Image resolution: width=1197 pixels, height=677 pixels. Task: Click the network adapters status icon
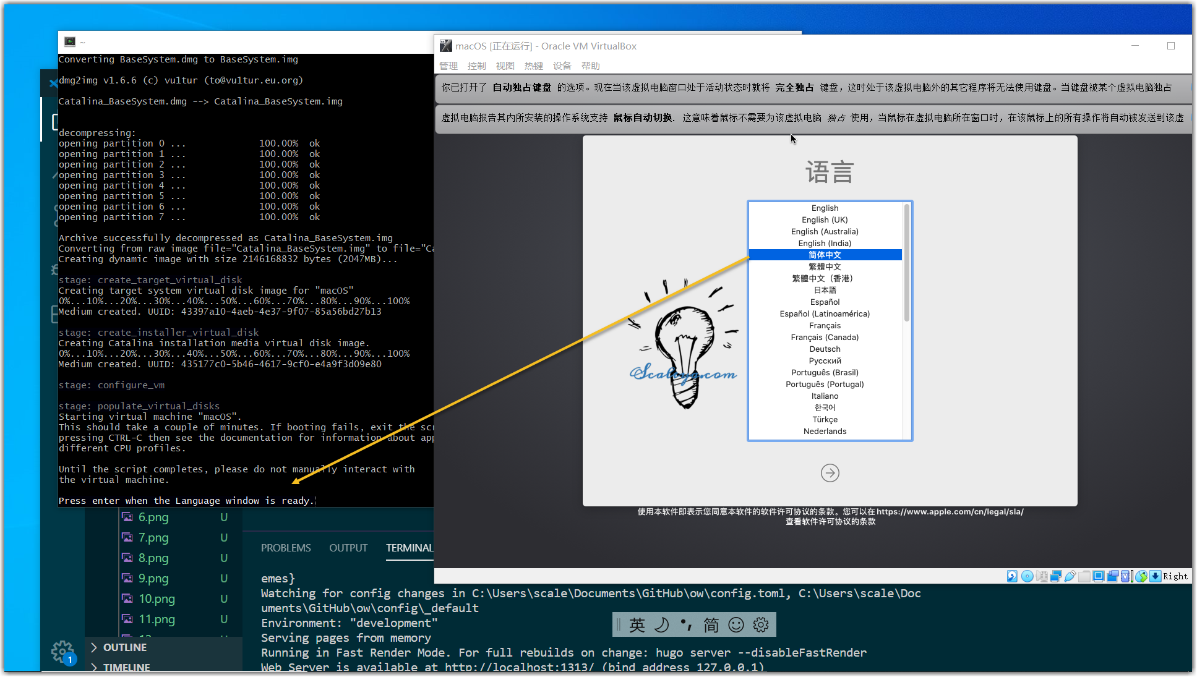[1056, 576]
